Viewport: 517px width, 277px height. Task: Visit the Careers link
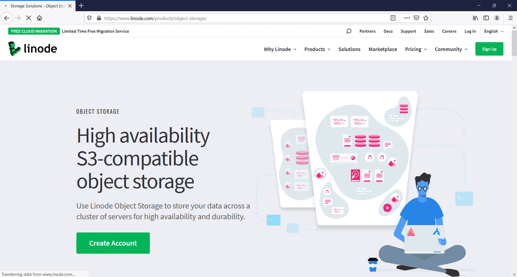(449, 31)
